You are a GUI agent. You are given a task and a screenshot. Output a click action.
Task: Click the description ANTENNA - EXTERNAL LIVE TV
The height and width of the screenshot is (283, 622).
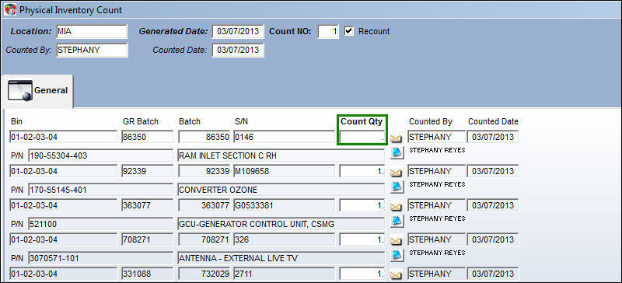click(x=281, y=258)
